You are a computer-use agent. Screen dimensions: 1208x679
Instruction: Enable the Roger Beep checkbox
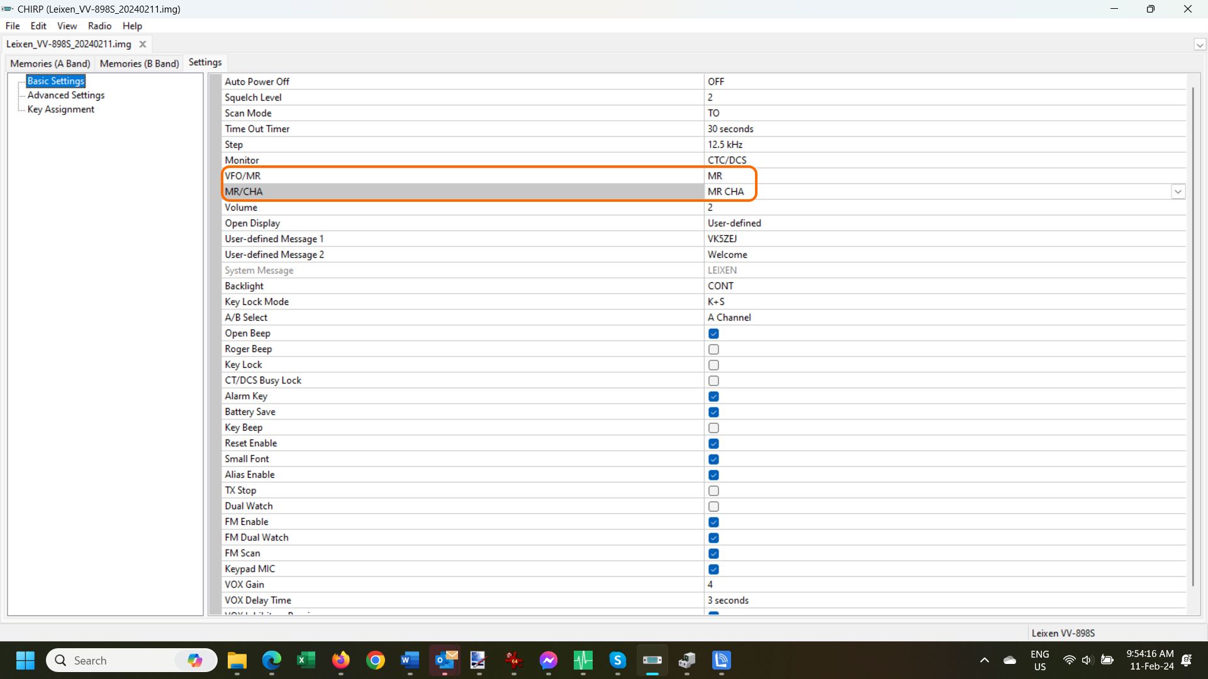(x=713, y=349)
